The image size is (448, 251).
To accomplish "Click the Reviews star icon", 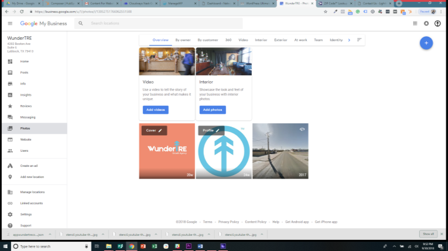I will (x=10, y=106).
